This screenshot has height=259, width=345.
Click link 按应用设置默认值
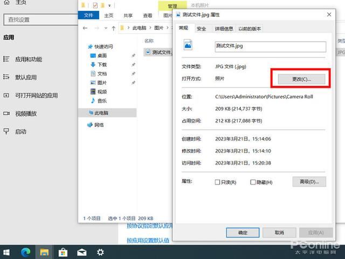coord(148,241)
